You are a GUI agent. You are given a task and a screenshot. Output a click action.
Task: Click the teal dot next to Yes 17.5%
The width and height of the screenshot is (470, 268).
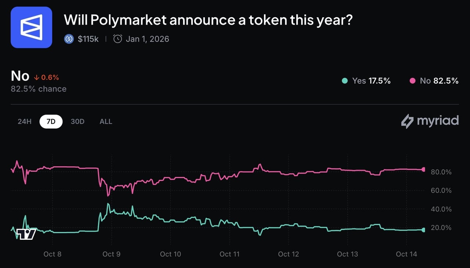pos(344,81)
